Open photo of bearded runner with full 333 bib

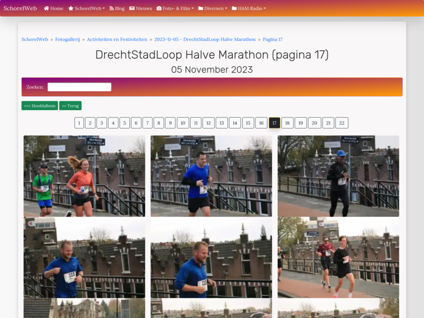tap(84, 258)
